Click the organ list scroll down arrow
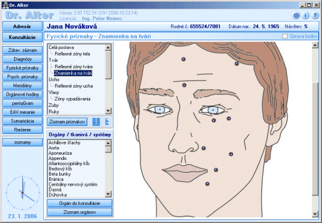The image size is (322, 223). [108, 194]
